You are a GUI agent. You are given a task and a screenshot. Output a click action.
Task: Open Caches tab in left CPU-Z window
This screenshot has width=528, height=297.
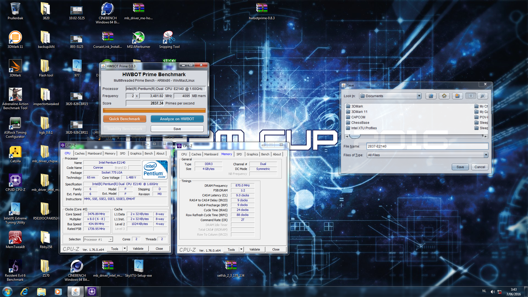pos(79,153)
